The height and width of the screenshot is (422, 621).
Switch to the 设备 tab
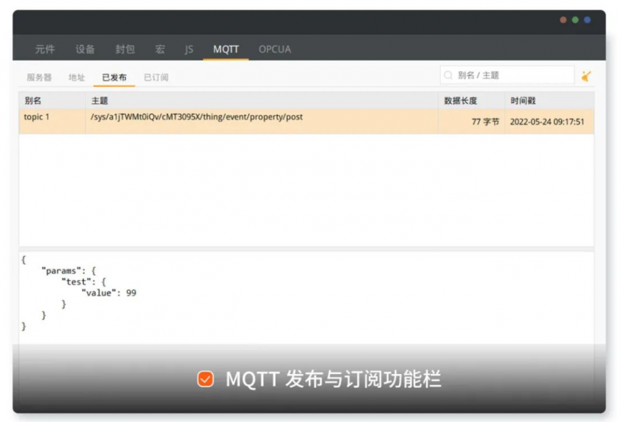coord(85,49)
